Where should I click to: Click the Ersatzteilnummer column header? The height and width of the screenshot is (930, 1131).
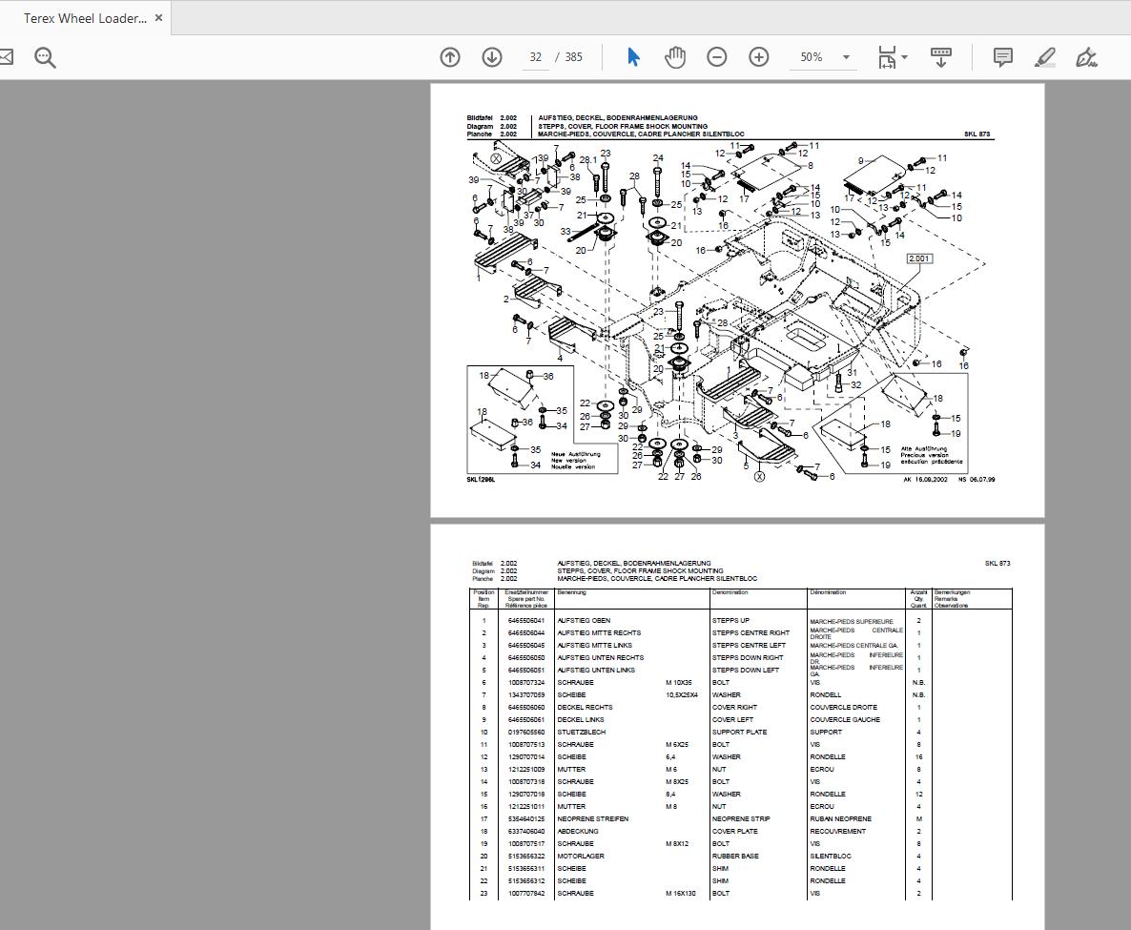(526, 592)
